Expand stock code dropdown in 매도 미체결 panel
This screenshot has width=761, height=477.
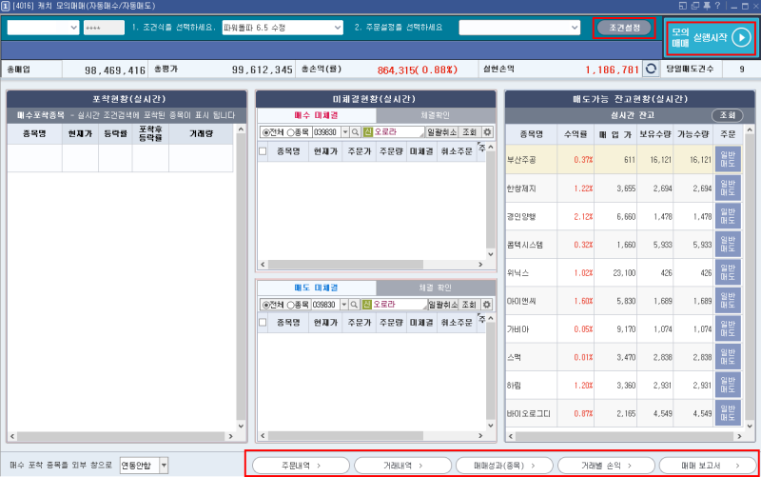click(344, 305)
